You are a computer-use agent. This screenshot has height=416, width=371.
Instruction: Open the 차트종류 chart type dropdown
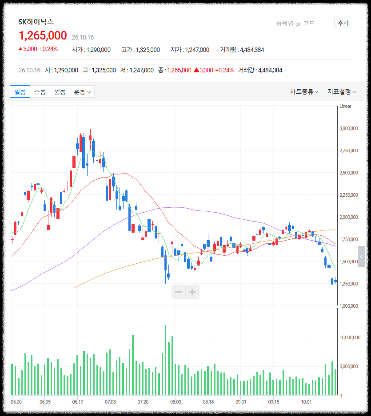(304, 91)
